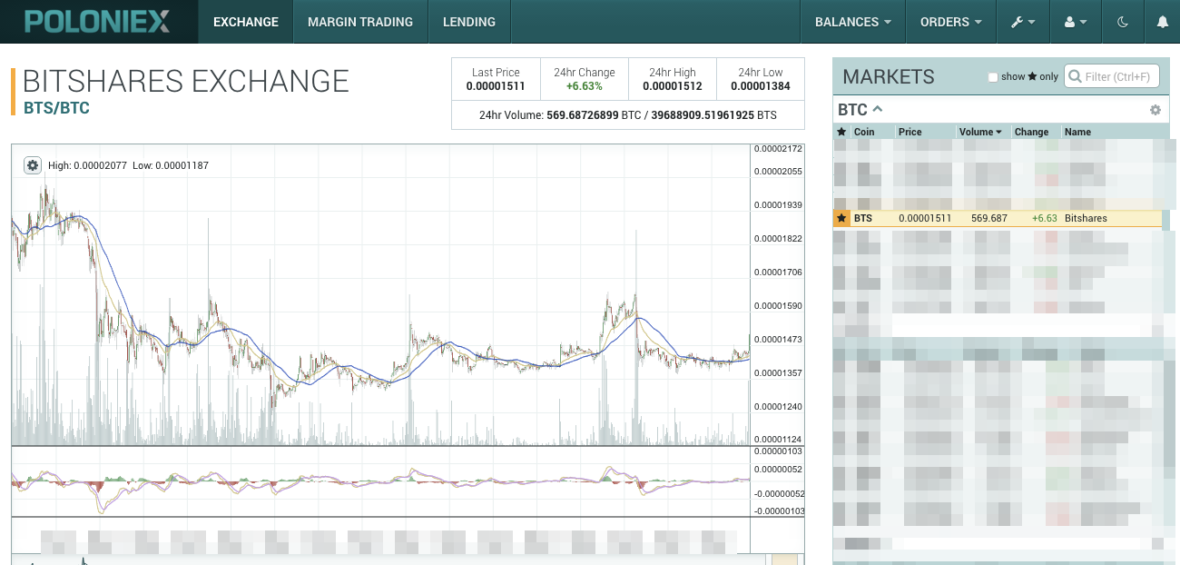This screenshot has height=565, width=1180.
Task: Sort markets by Volume column
Action: pyautogui.click(x=980, y=132)
